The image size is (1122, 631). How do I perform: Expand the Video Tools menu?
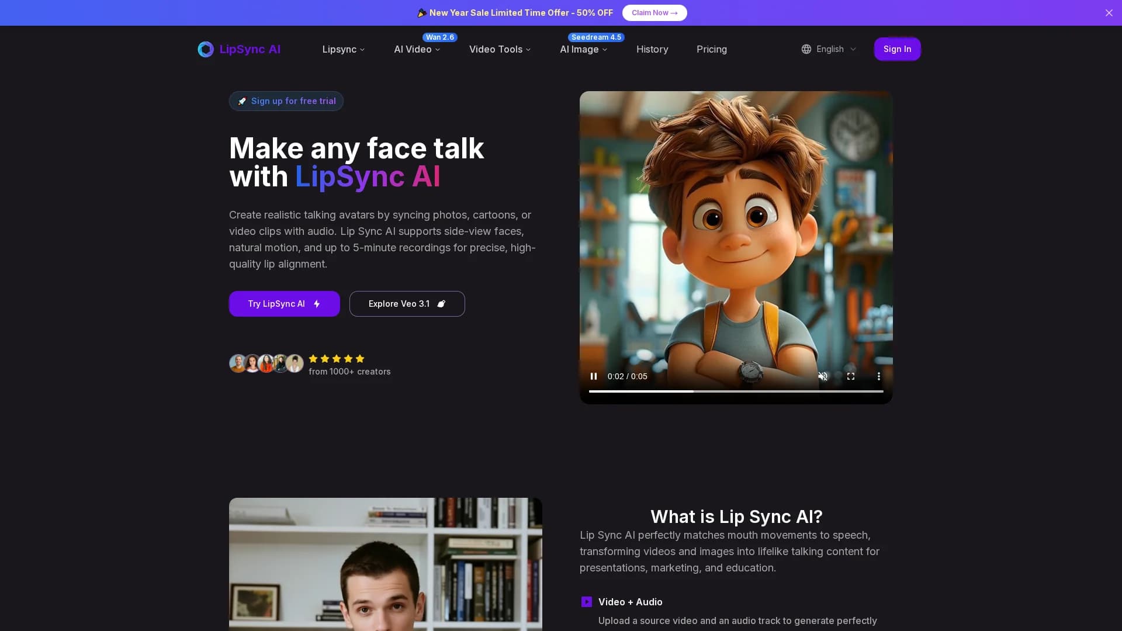pyautogui.click(x=500, y=50)
